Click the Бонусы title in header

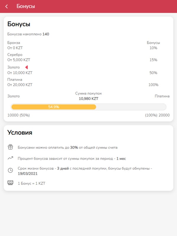(x=26, y=6)
